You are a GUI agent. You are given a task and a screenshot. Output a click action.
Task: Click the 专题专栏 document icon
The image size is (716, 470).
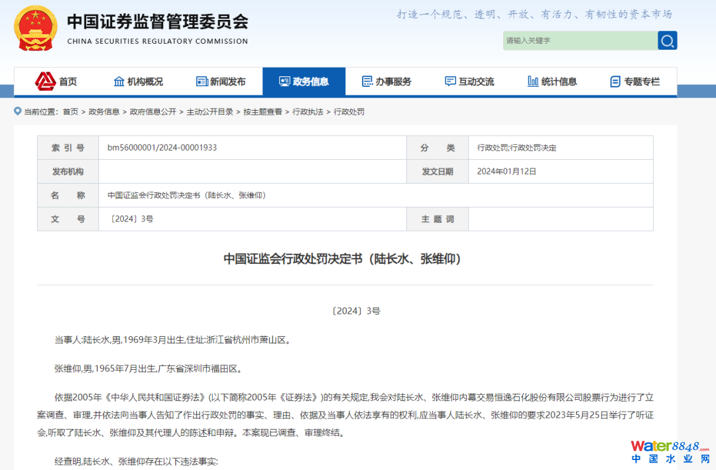pyautogui.click(x=615, y=82)
